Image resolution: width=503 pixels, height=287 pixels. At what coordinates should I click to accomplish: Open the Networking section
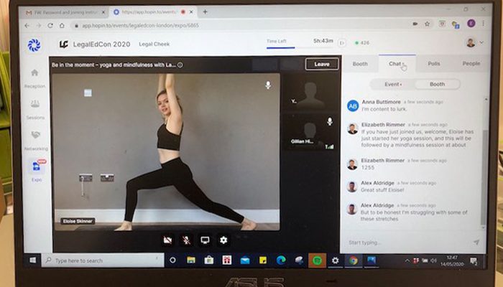coord(36,141)
